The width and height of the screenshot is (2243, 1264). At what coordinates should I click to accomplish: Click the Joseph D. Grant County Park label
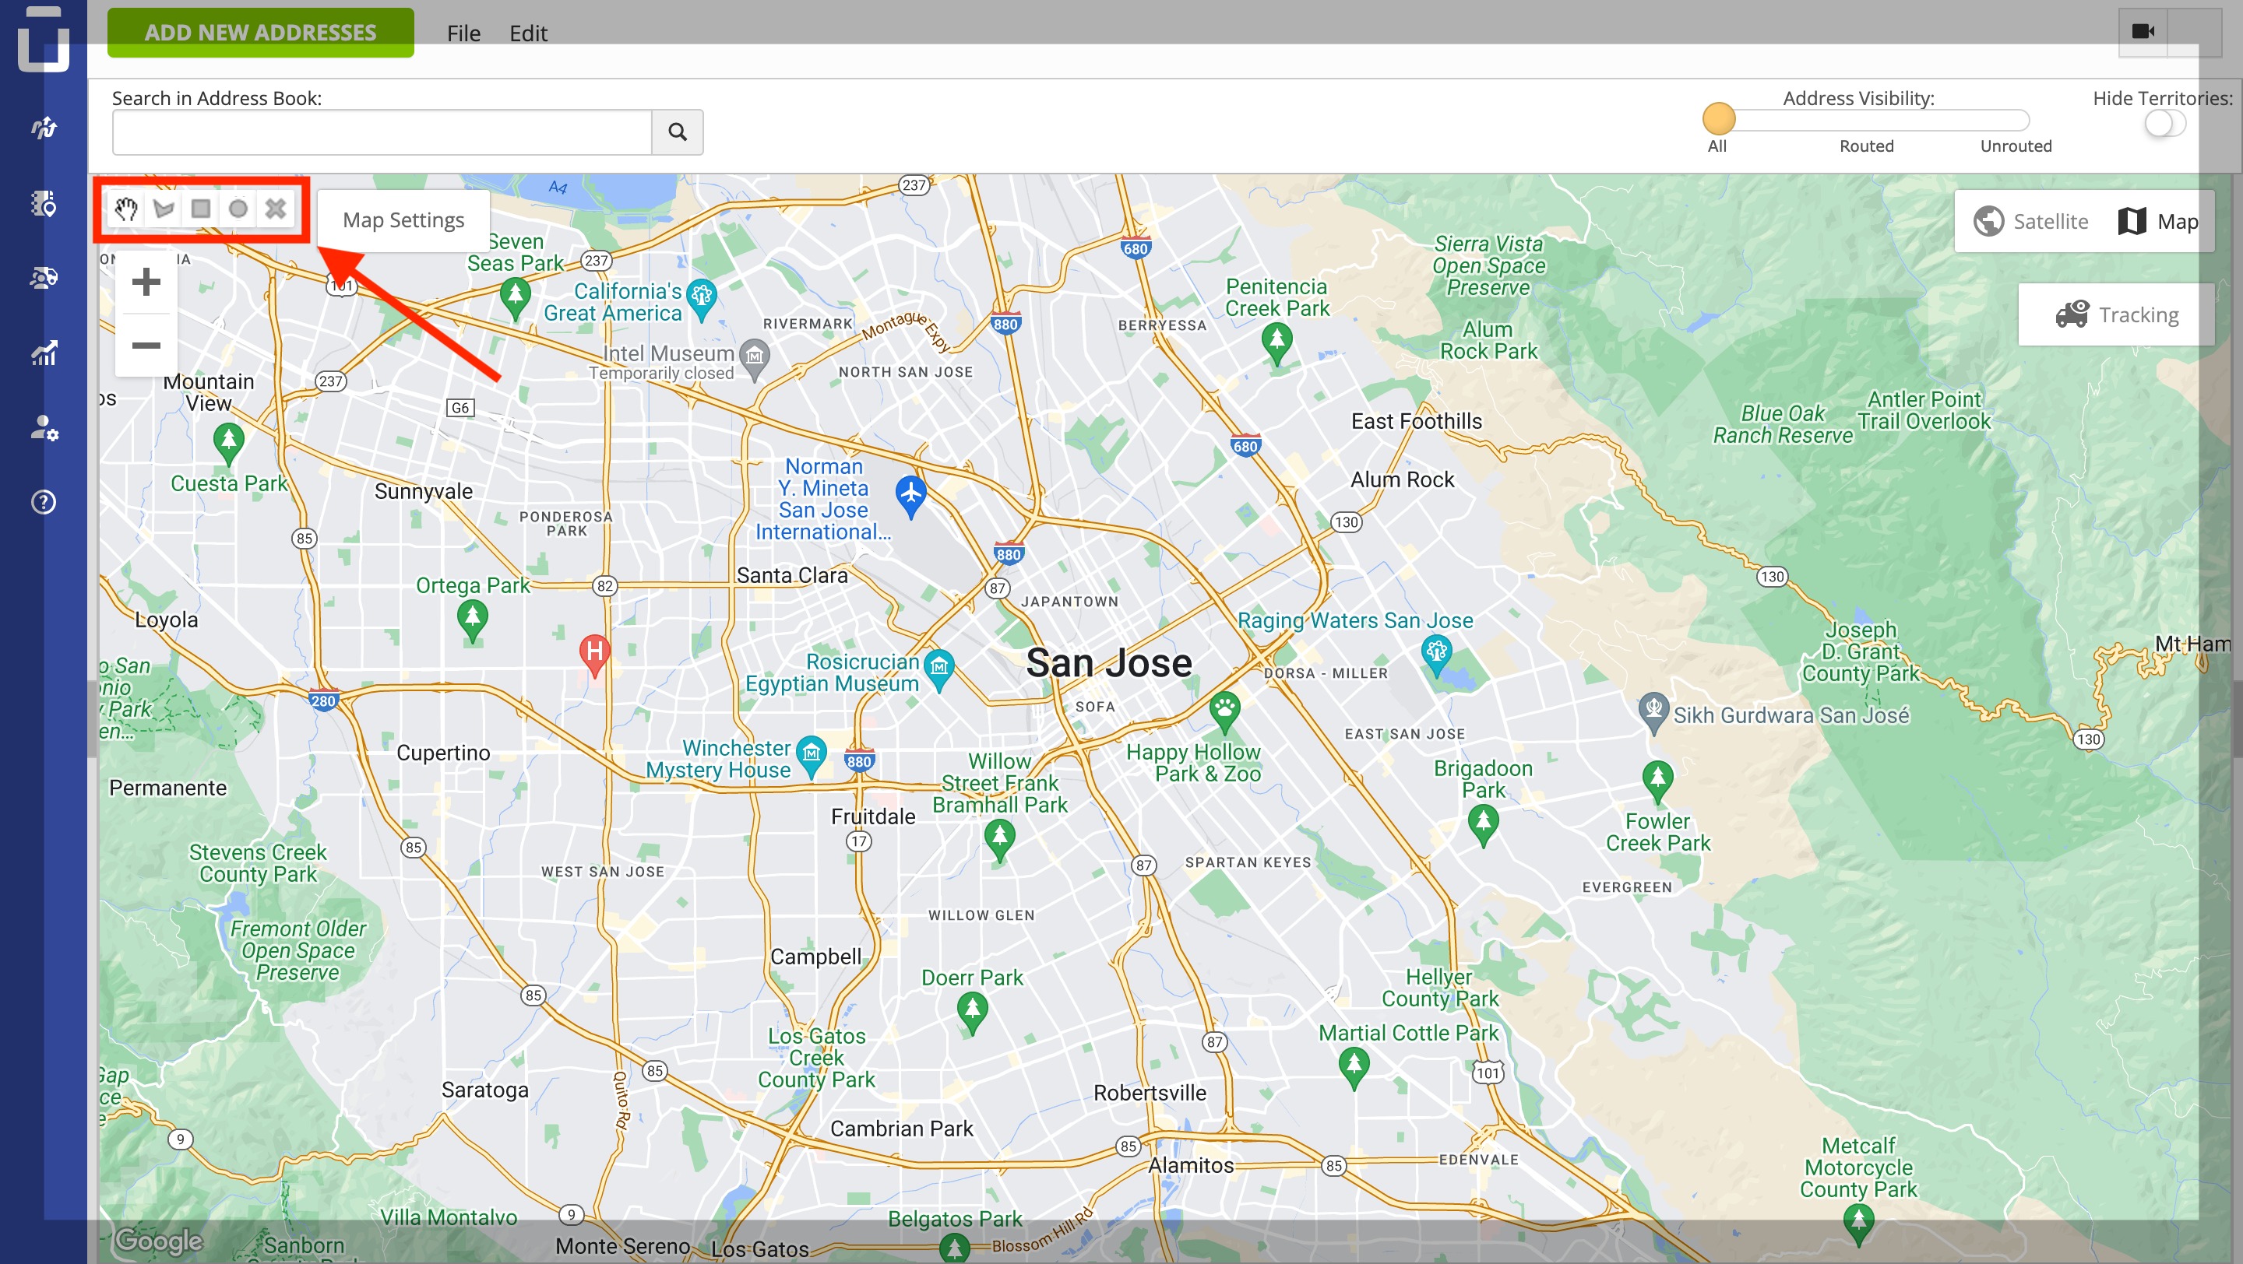(1861, 651)
